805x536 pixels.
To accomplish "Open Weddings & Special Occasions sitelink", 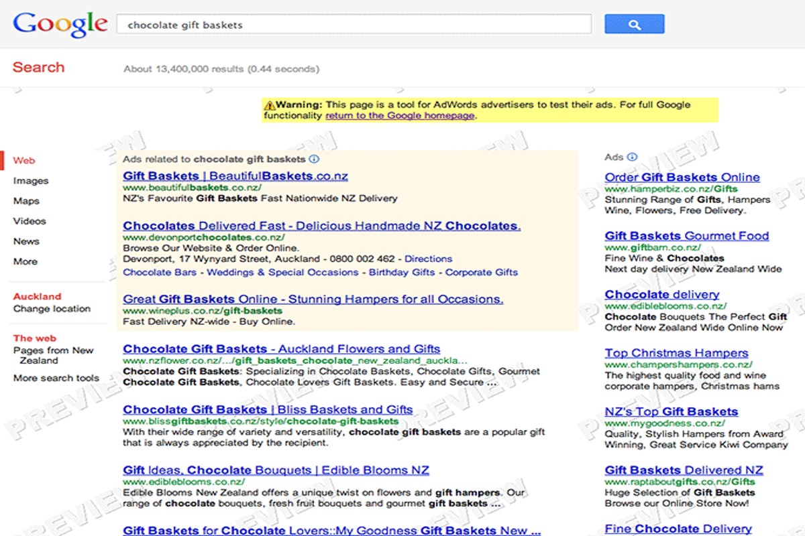I will click(x=282, y=272).
